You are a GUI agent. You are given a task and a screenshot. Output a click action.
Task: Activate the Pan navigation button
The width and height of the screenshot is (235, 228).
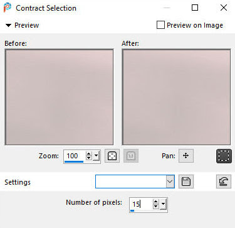[x=186, y=156]
